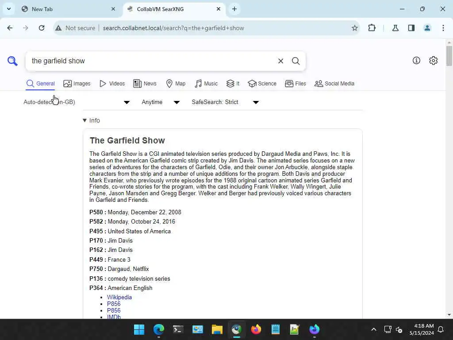Select text P750 Dargaud, Netflix

click(119, 269)
